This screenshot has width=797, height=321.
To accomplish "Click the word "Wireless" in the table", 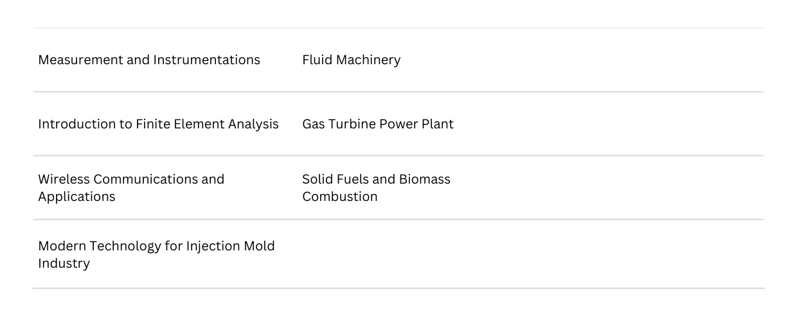I will 63,179.
